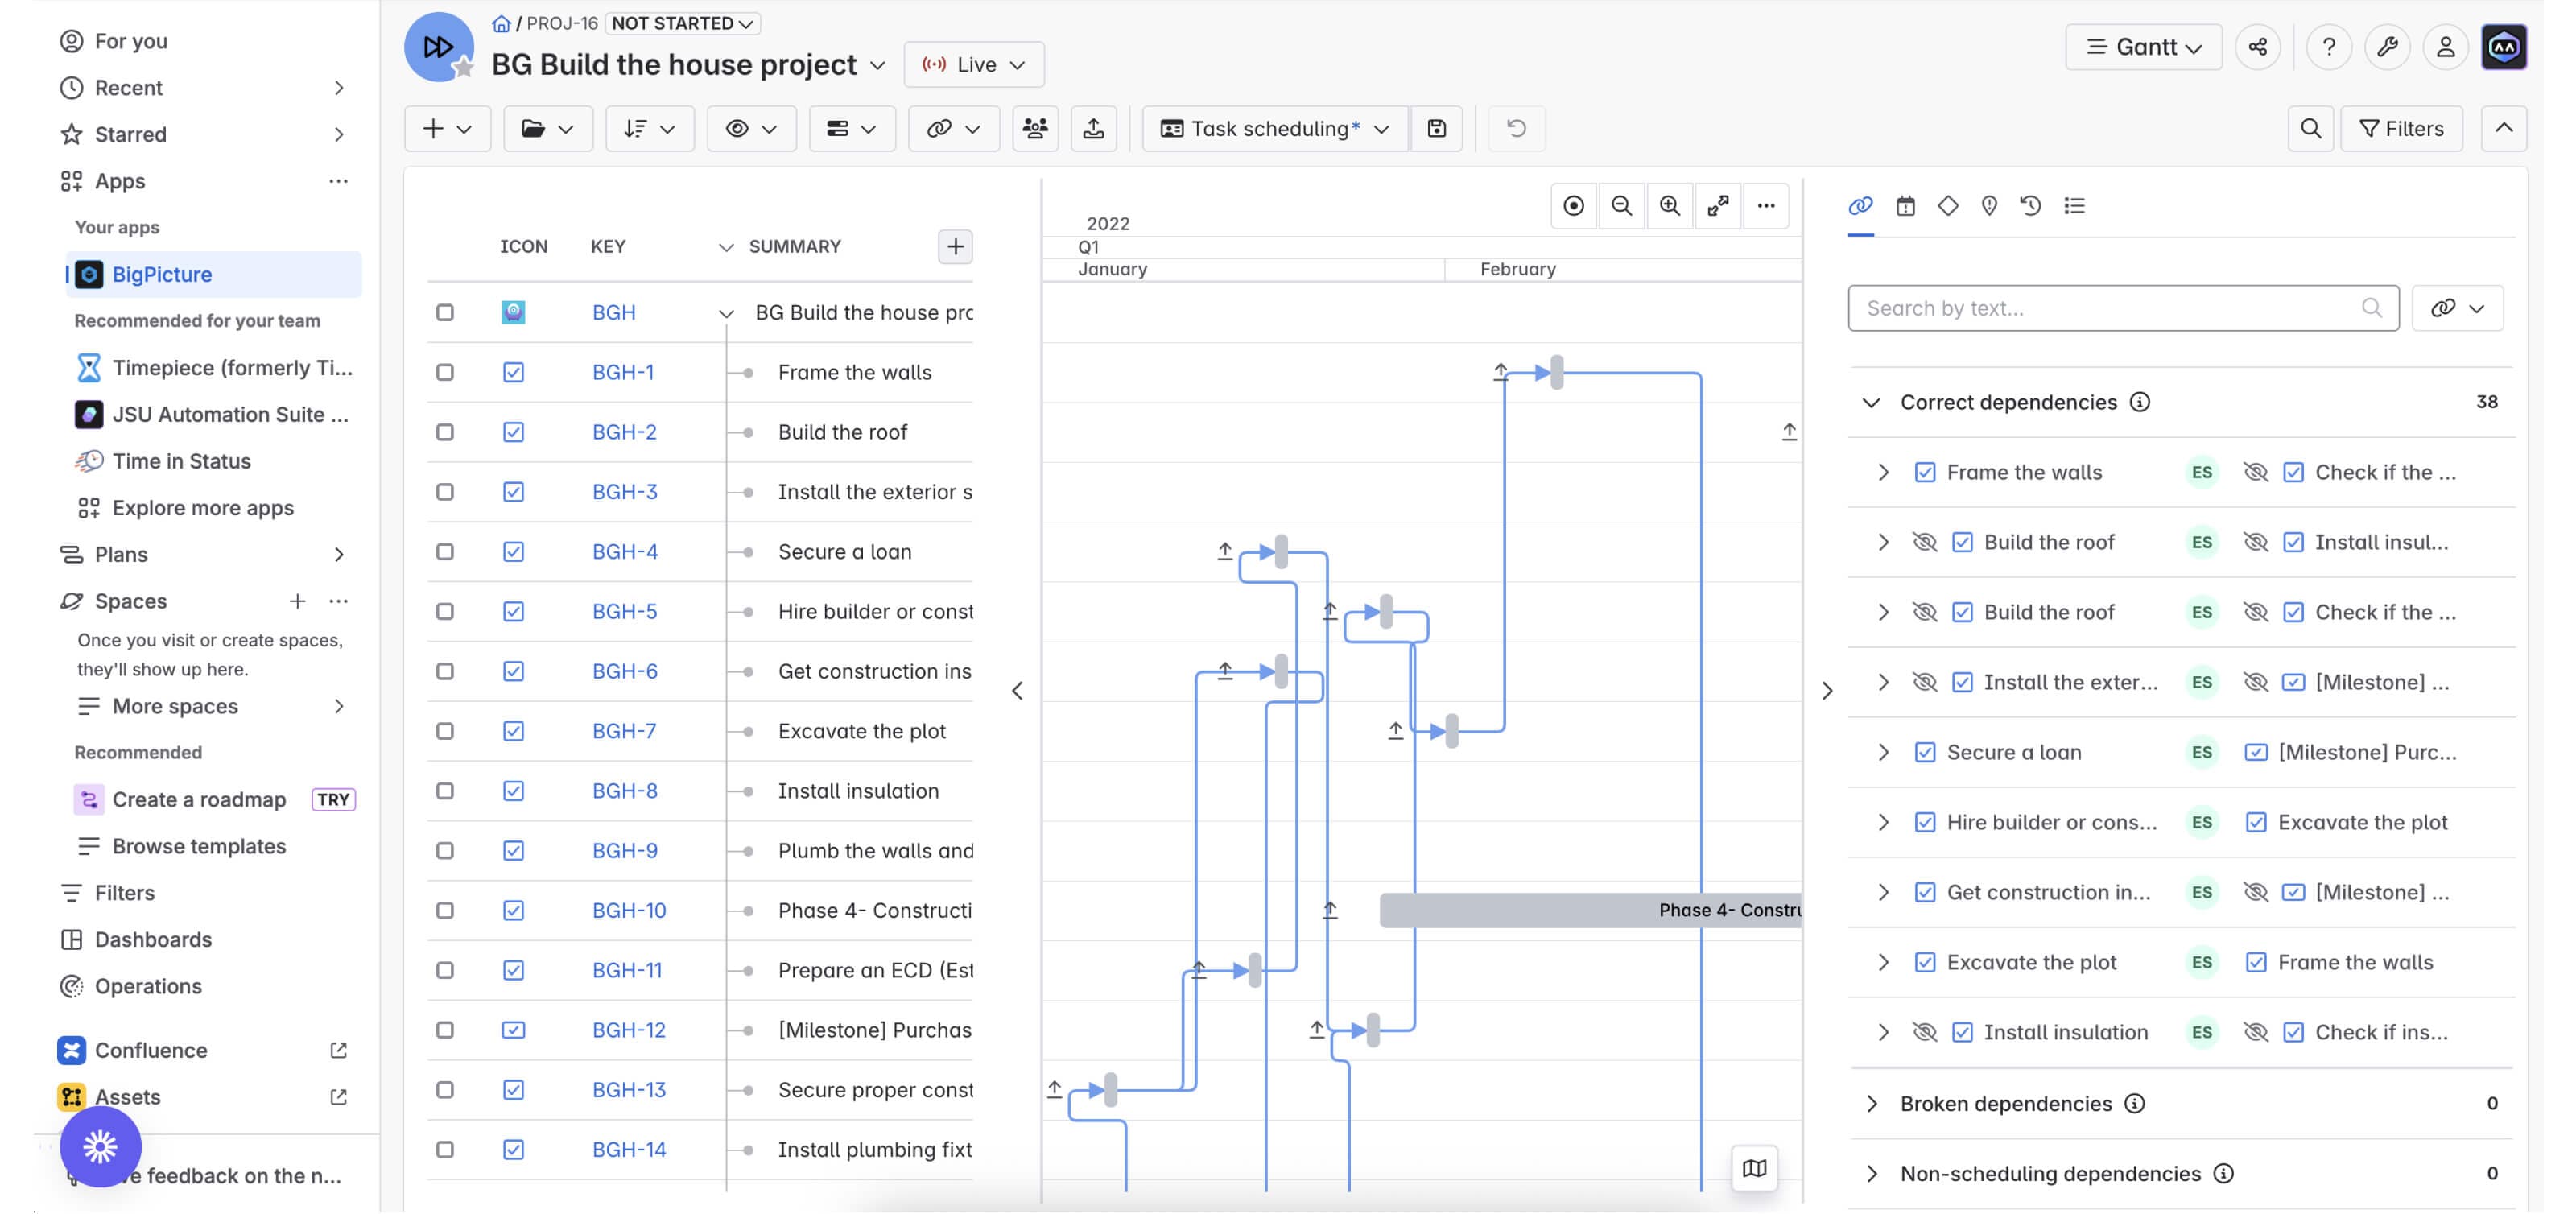Image resolution: width=2576 pixels, height=1214 pixels.
Task: Open the BGH-5 issue link
Action: (x=624, y=612)
